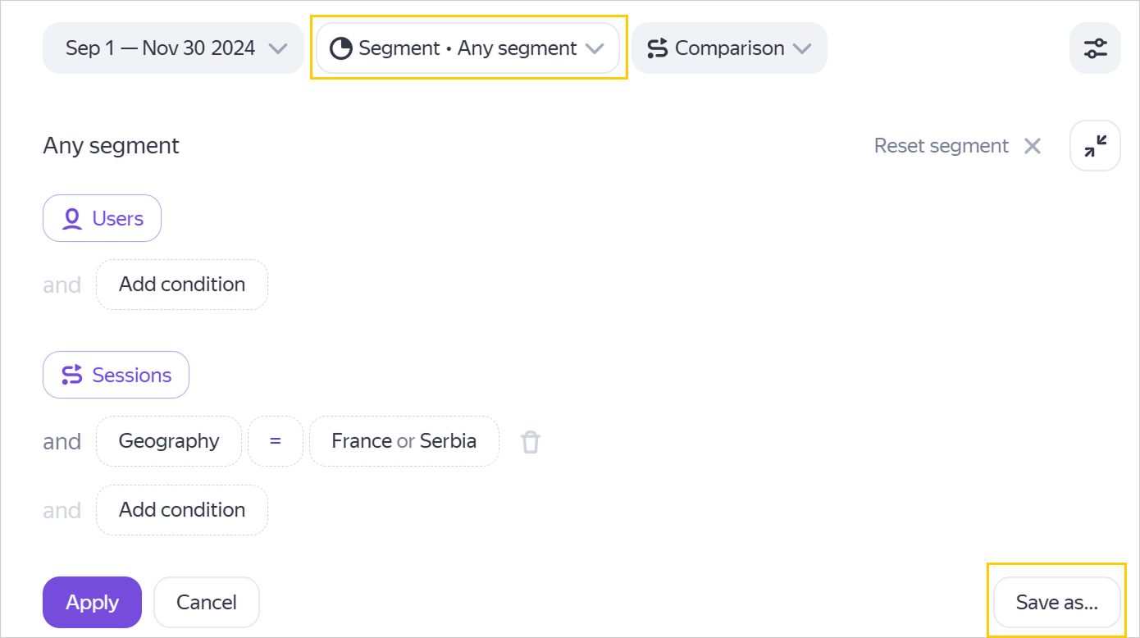Edit the France or Serbia value field
This screenshot has width=1140, height=638.
[x=404, y=441]
